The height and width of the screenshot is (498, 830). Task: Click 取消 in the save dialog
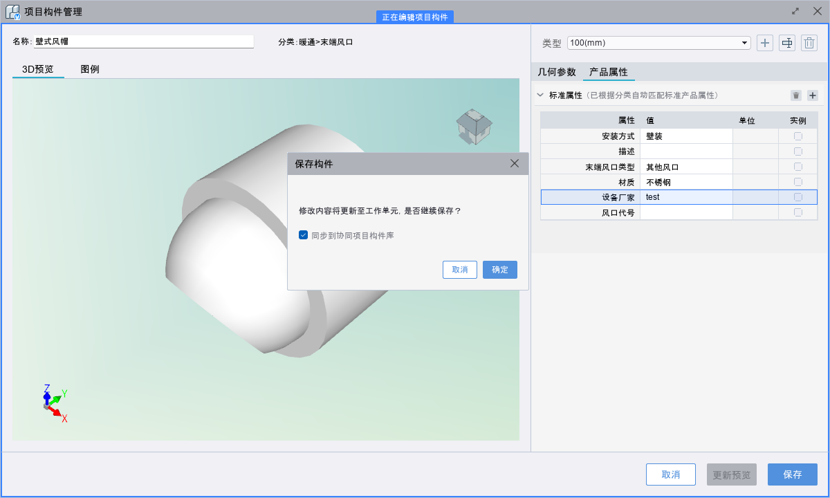pos(460,270)
